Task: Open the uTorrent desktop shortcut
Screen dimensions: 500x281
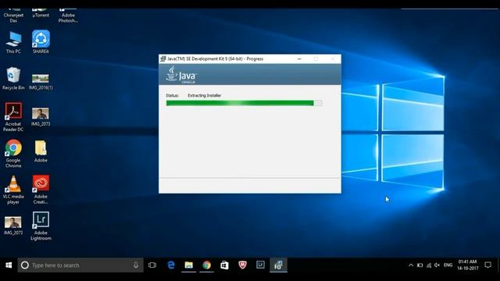Action: click(x=41, y=12)
